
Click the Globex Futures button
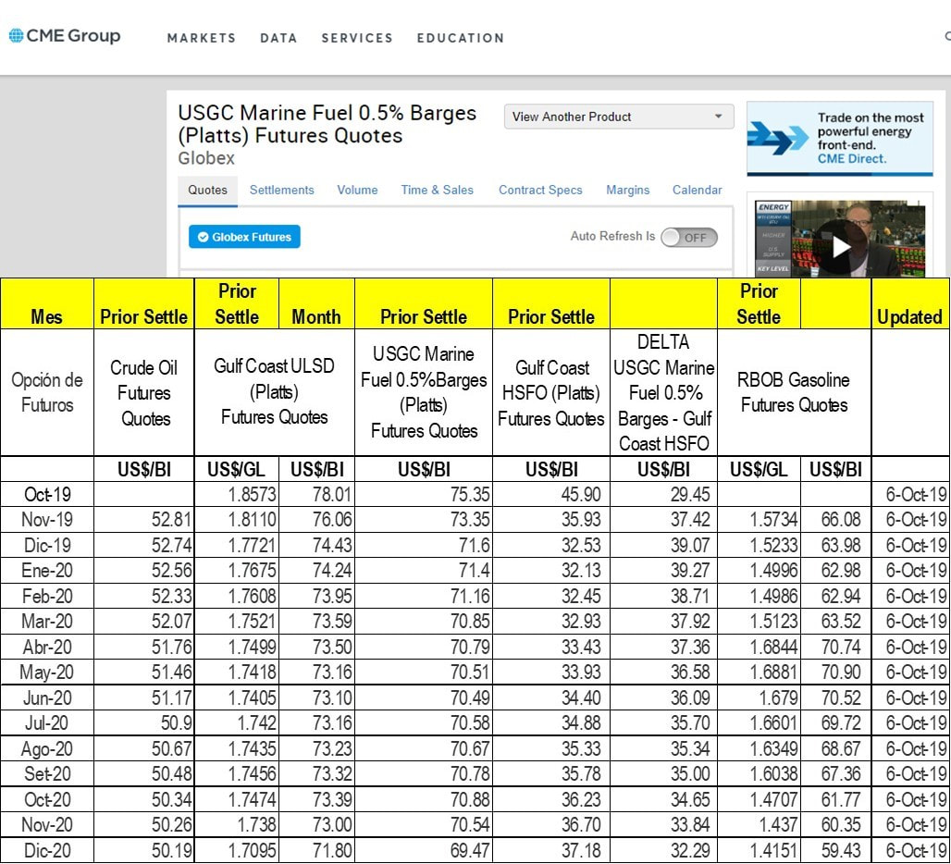tap(244, 237)
